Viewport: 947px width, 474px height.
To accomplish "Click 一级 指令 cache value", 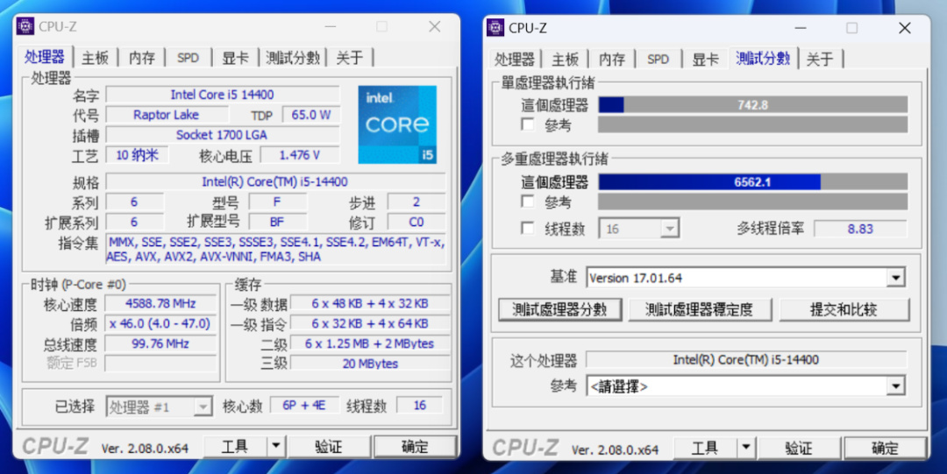I will (x=370, y=323).
